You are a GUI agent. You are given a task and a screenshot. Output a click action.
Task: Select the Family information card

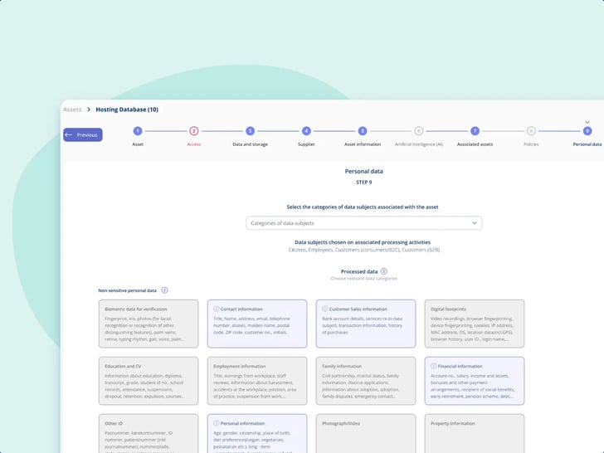click(366, 381)
